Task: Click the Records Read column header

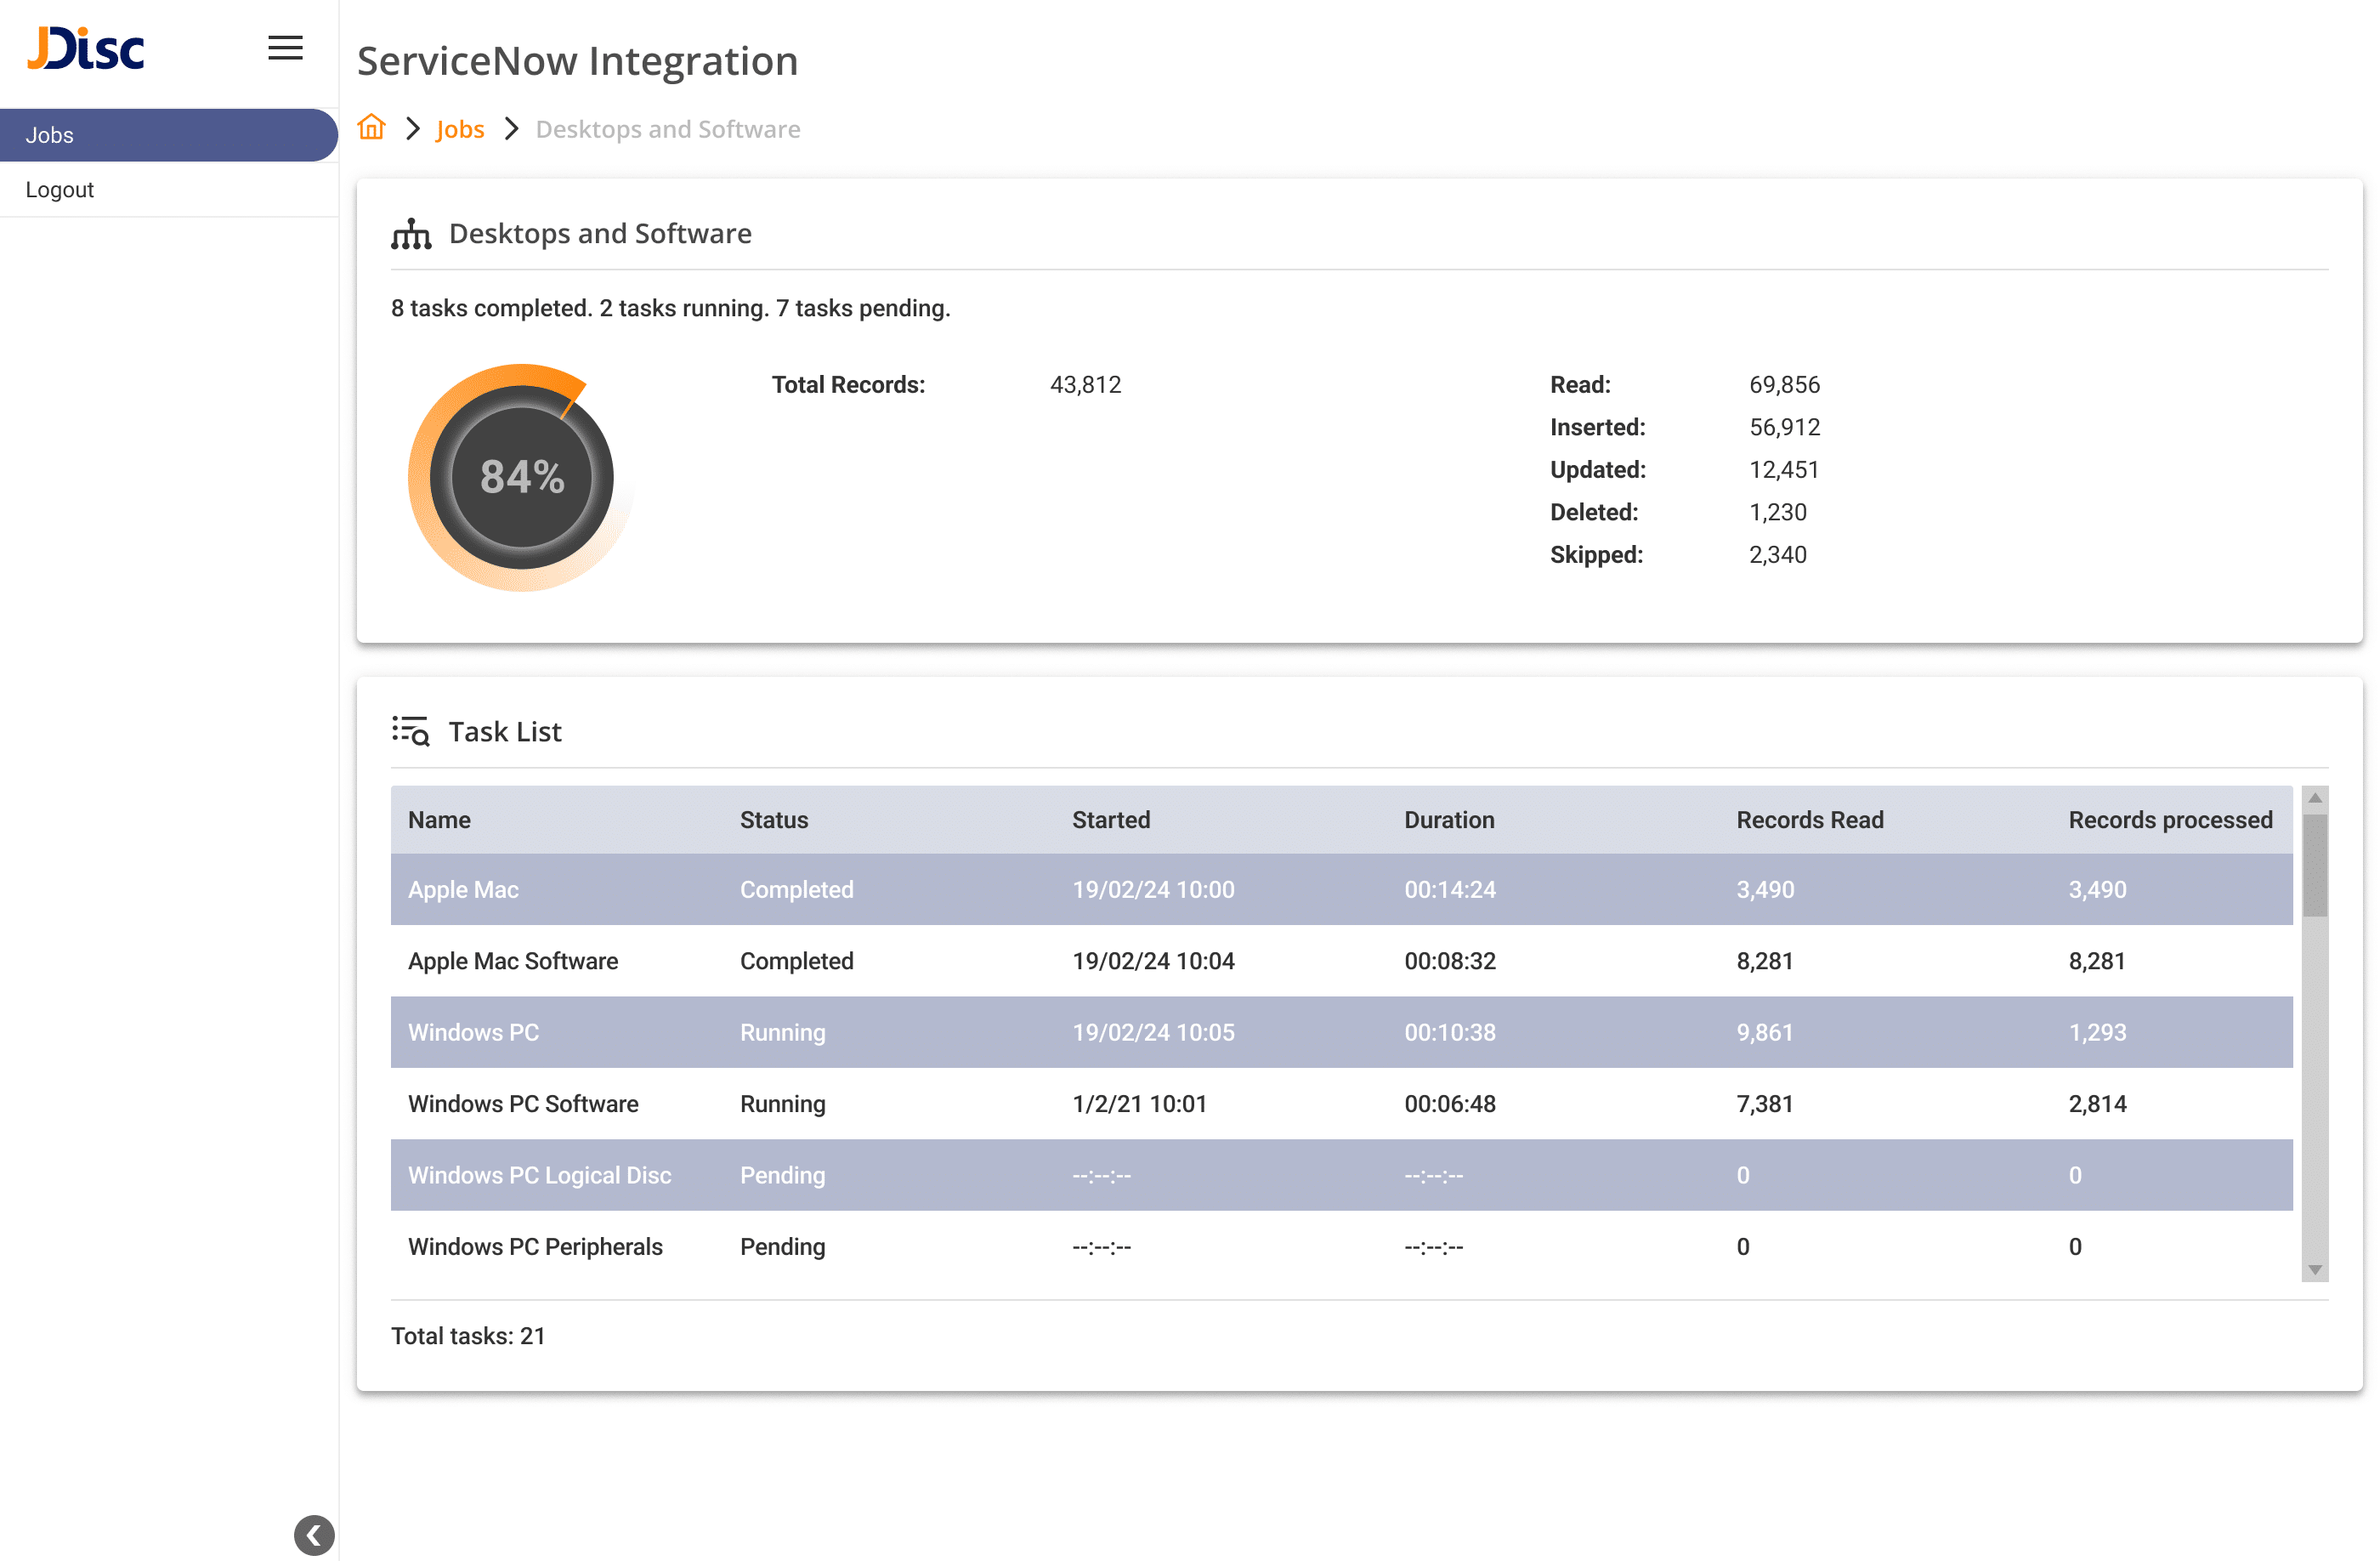Action: 1810,819
